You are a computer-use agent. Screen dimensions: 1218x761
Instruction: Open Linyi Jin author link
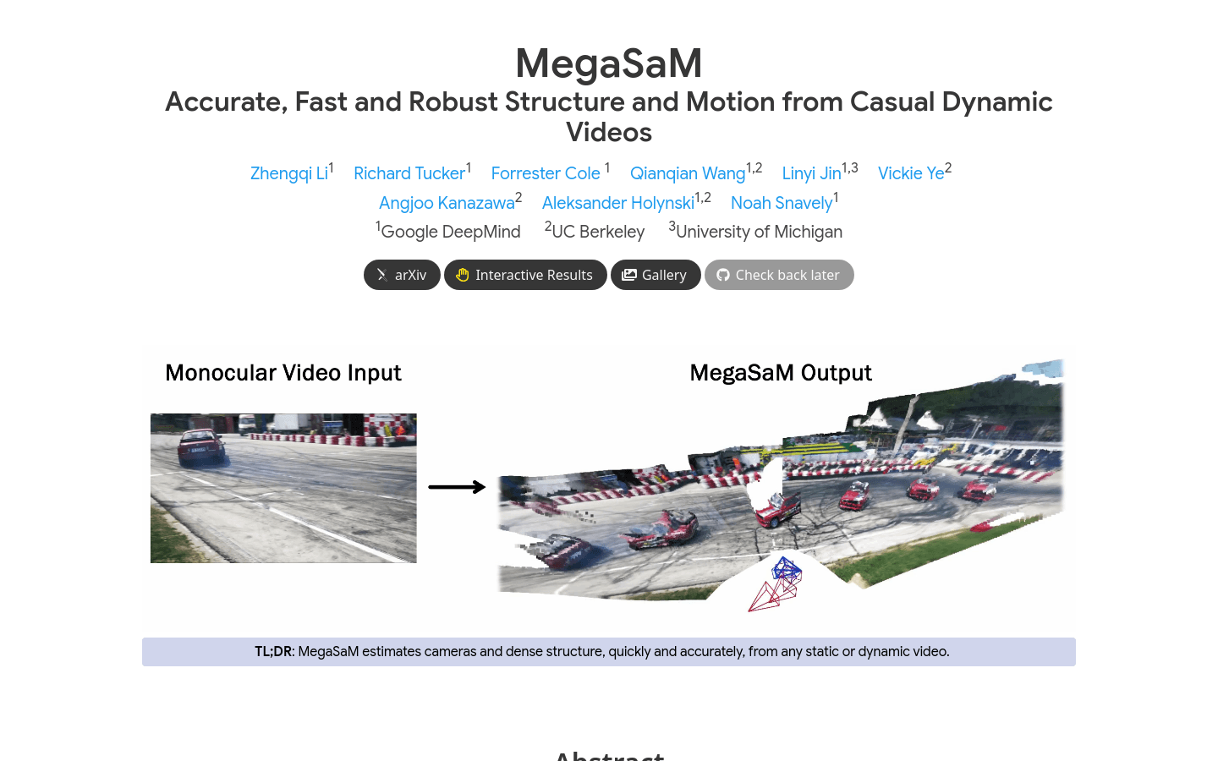811,173
